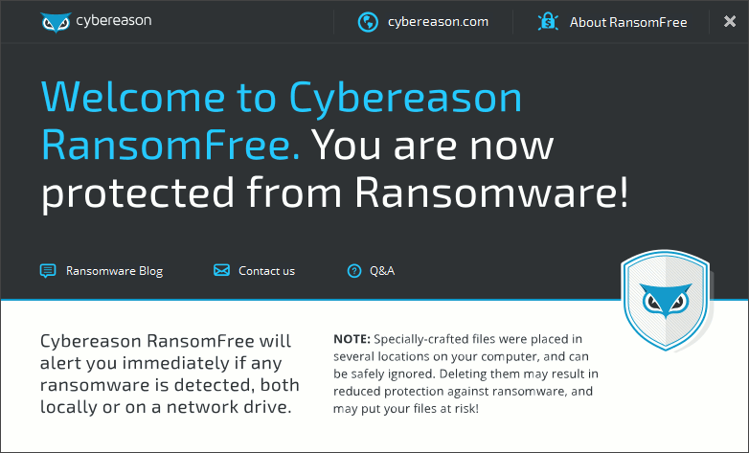Viewport: 749px width, 453px height.
Task: Open the About RansomFree page
Action: coord(628,22)
